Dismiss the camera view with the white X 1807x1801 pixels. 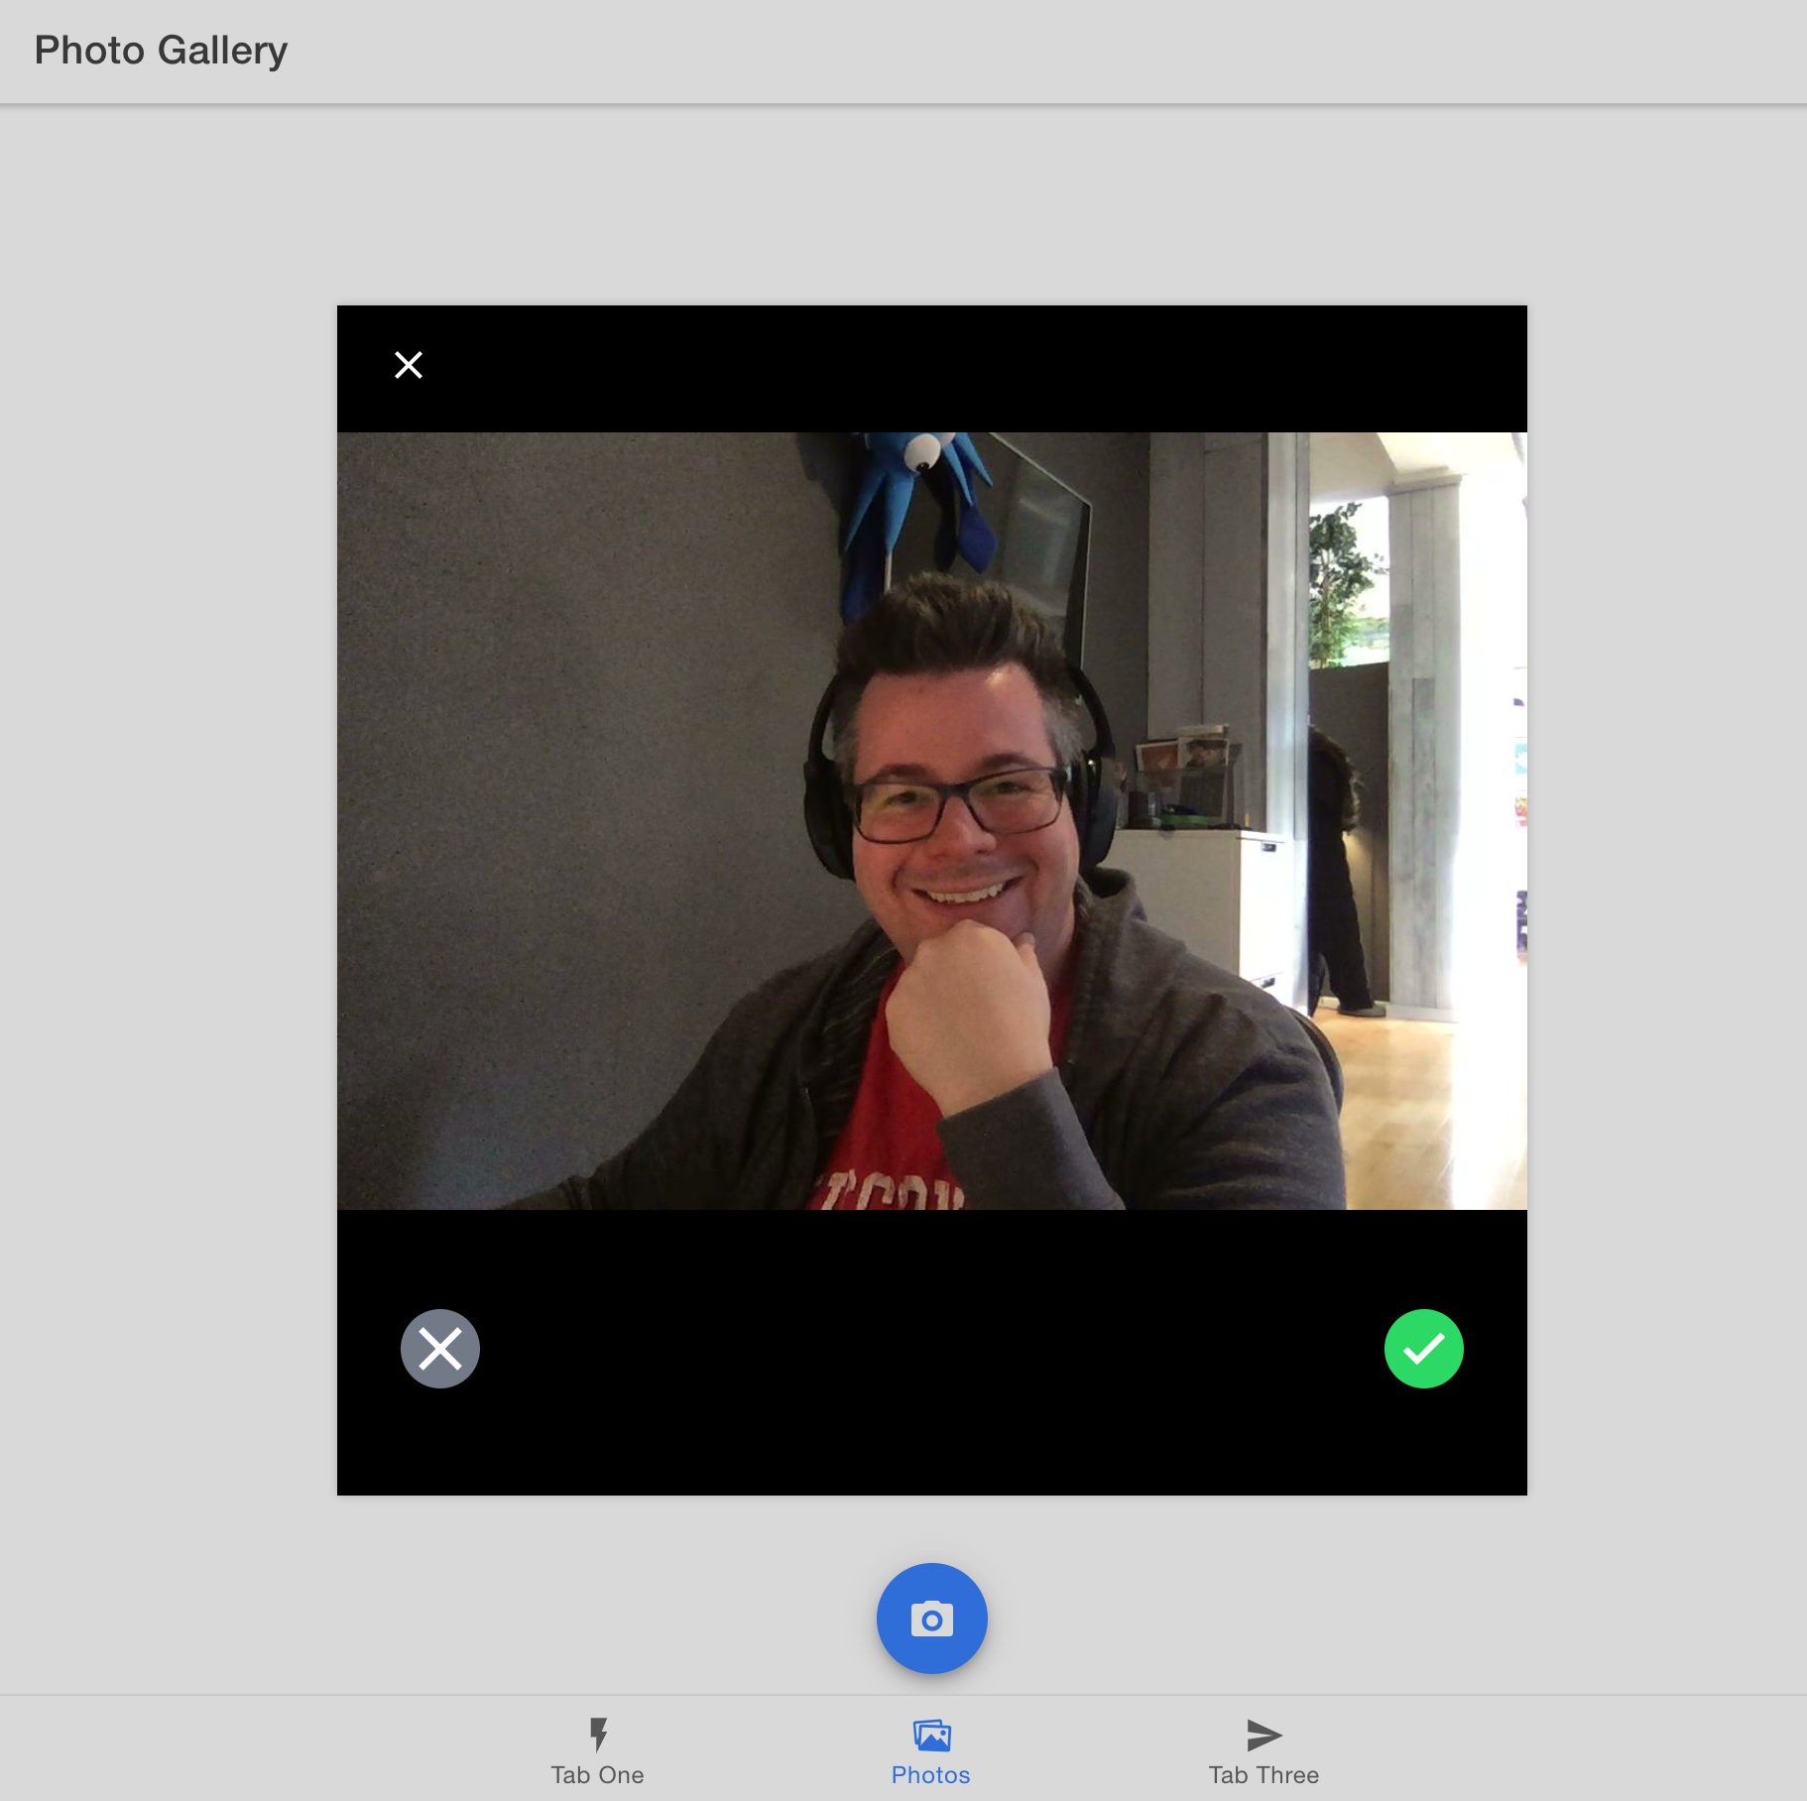coord(409,365)
